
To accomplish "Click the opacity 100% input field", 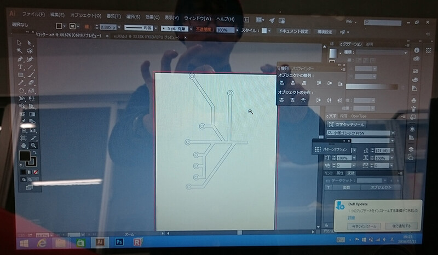I will pos(225,30).
